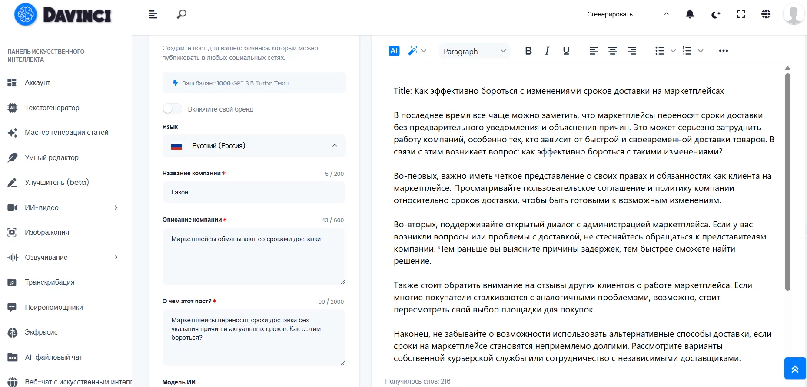Click the blue AI button in editor toolbar
Viewport: 807px width, 387px height.
point(394,51)
